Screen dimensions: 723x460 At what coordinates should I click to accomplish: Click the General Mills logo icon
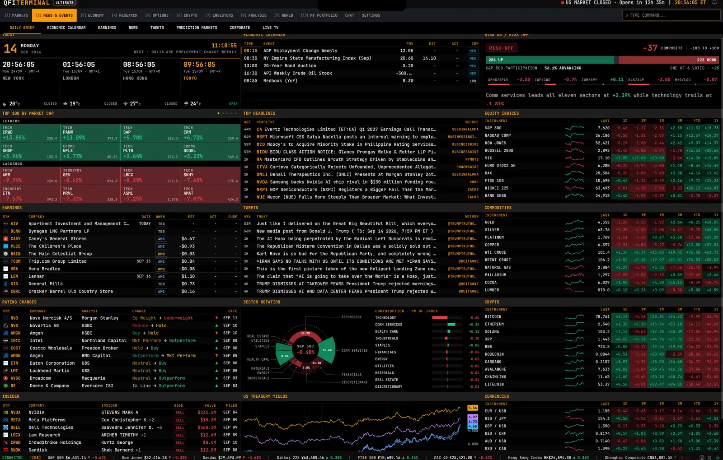tap(5, 284)
